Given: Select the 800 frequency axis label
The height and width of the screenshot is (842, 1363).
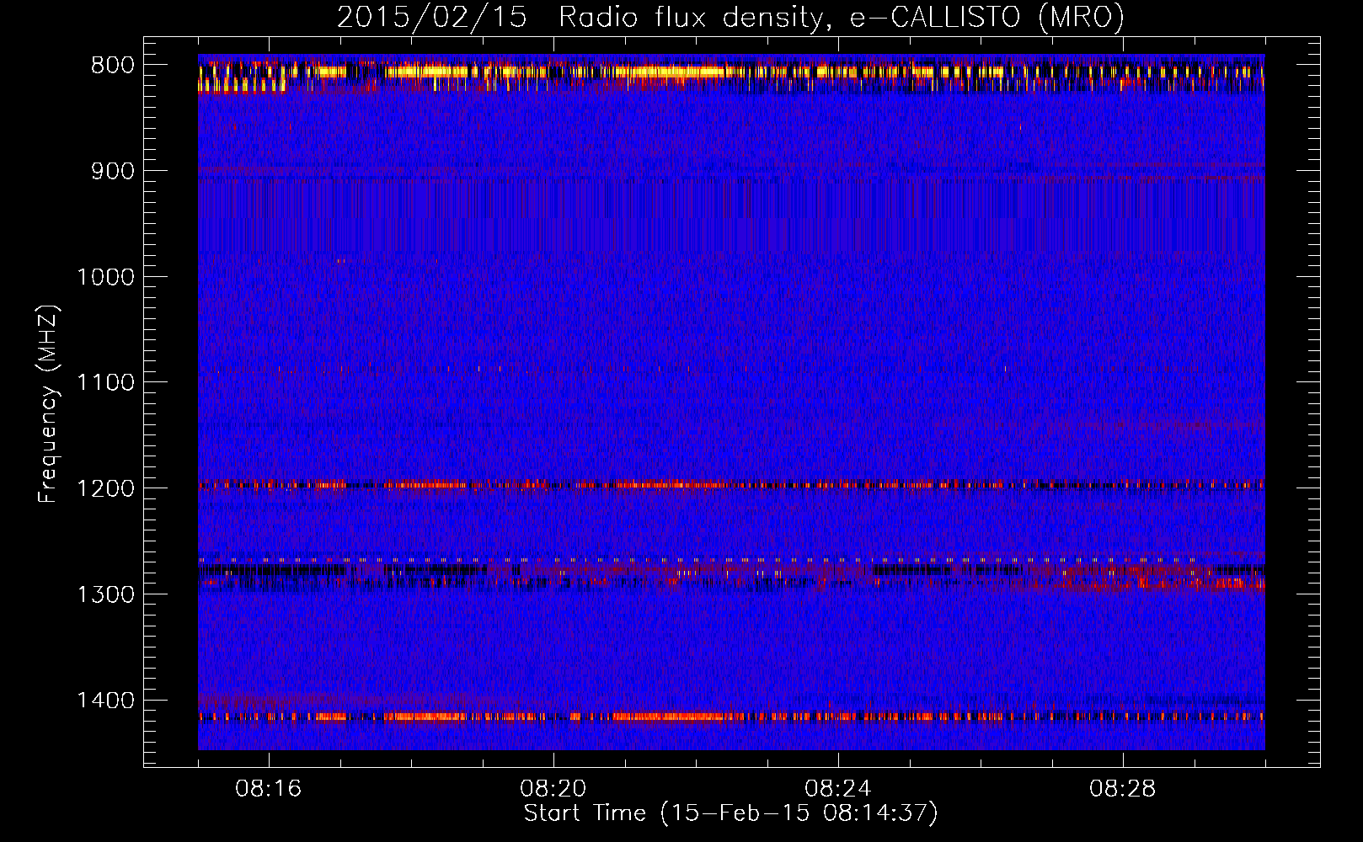Looking at the screenshot, I should pos(112,66).
